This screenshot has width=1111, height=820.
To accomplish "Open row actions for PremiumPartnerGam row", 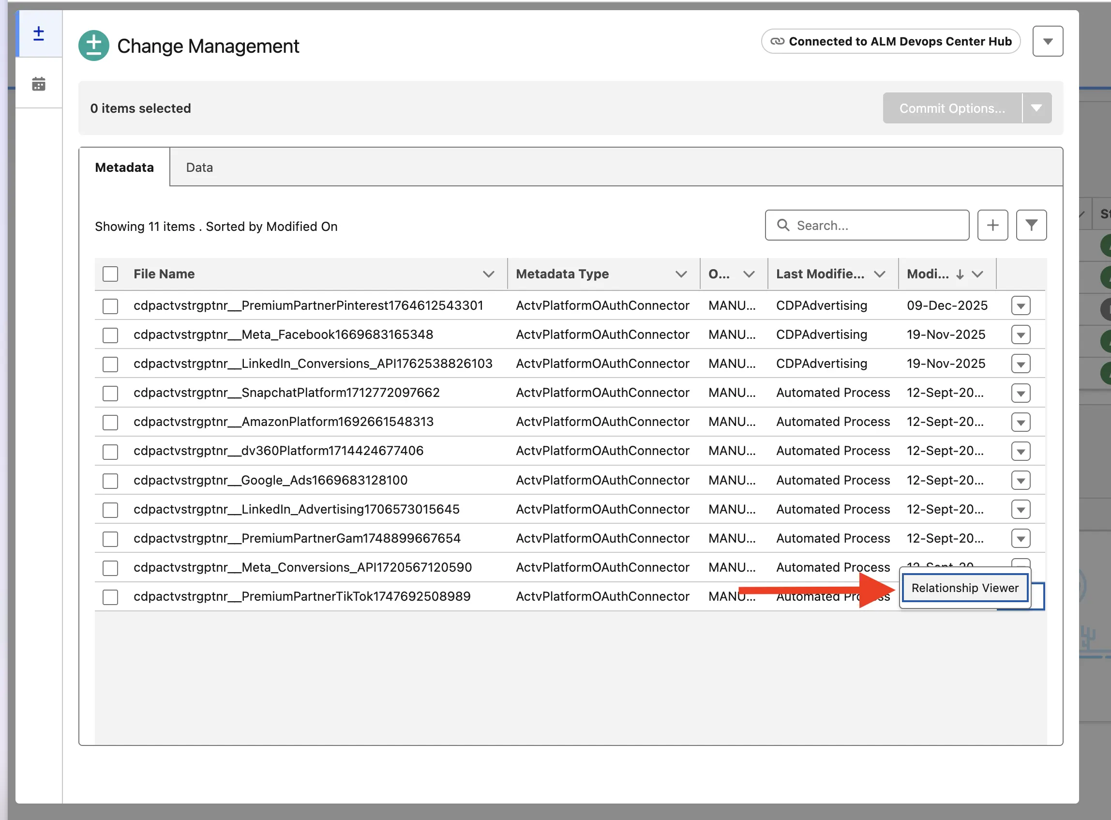I will tap(1020, 539).
